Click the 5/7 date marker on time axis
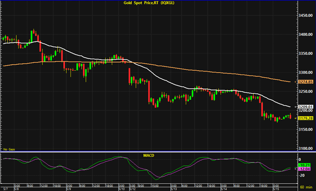316x191 pixels. click(x=5, y=189)
